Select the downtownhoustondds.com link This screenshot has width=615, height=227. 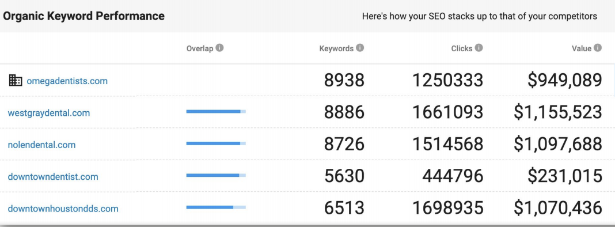[x=63, y=208]
